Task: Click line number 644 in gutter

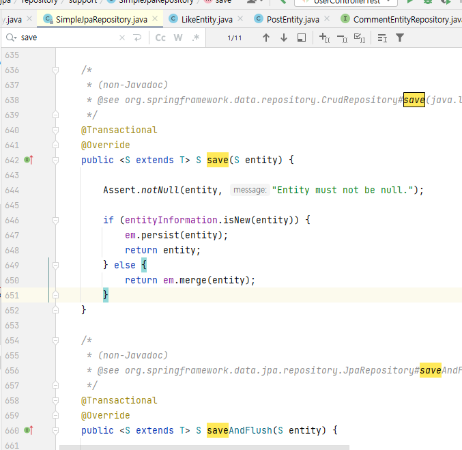Action: point(12,191)
